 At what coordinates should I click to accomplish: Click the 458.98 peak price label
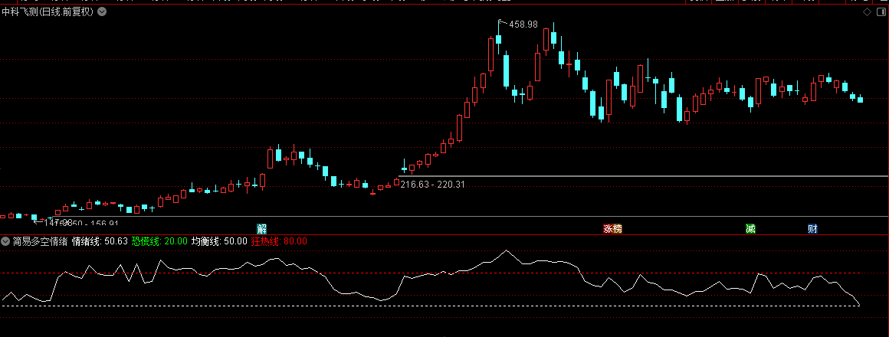(x=523, y=25)
